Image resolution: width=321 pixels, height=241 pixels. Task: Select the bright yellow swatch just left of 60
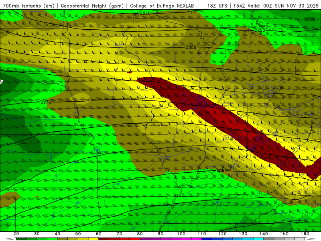pyautogui.click(x=93, y=239)
